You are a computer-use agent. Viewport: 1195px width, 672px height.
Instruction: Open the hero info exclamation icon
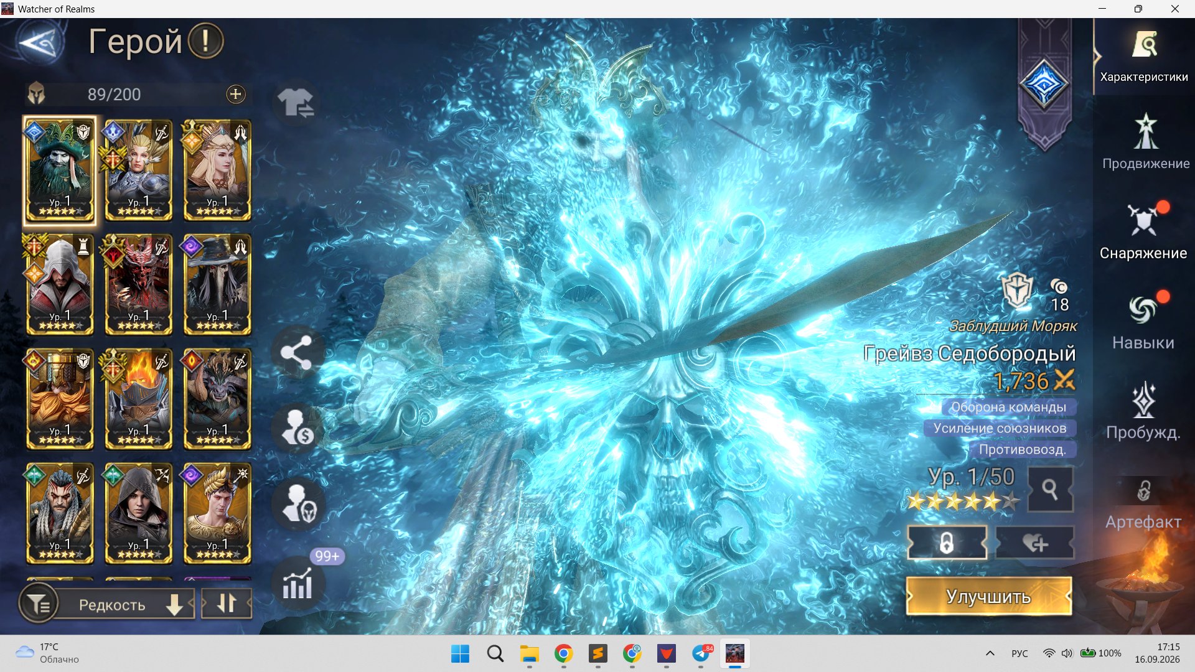pos(205,41)
